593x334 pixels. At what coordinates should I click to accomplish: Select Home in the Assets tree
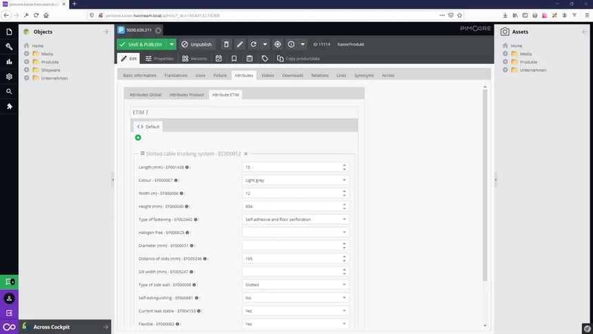point(516,45)
